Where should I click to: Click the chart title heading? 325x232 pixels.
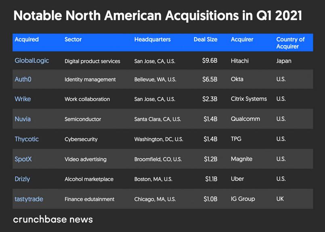[158, 15]
